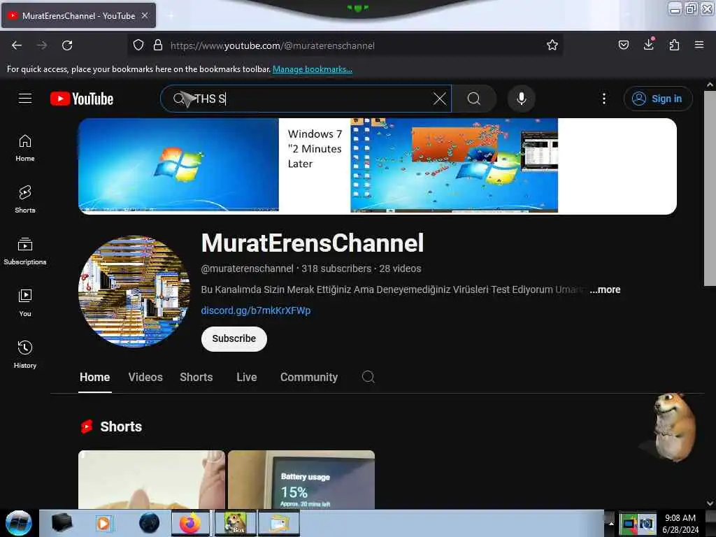This screenshot has height=537, width=716.
Task: Click the browser Forward arrow
Action: (41, 45)
